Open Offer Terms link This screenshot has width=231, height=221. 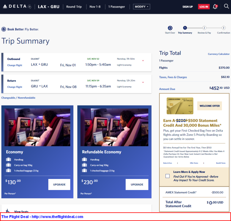click(194, 163)
